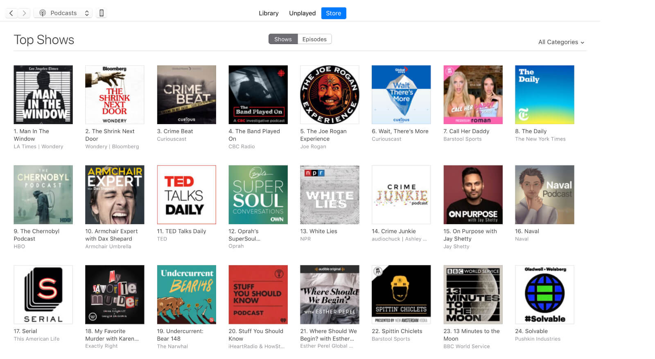Switch view to Episodes

tap(314, 39)
